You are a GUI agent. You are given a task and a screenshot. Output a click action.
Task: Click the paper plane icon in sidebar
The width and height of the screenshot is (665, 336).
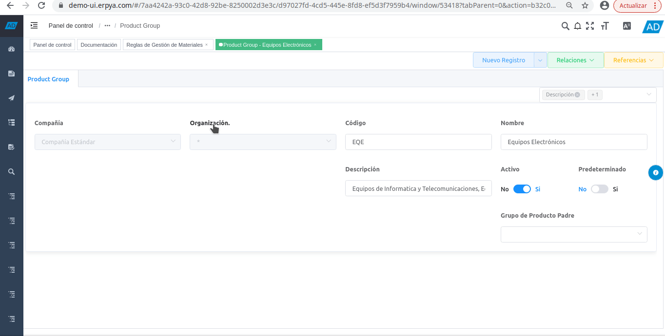[x=12, y=98]
